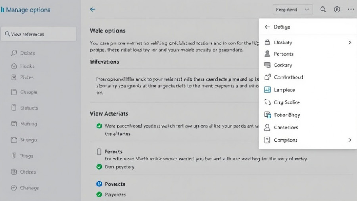
Task: Click the back arrow in the header
Action: tap(93, 9)
